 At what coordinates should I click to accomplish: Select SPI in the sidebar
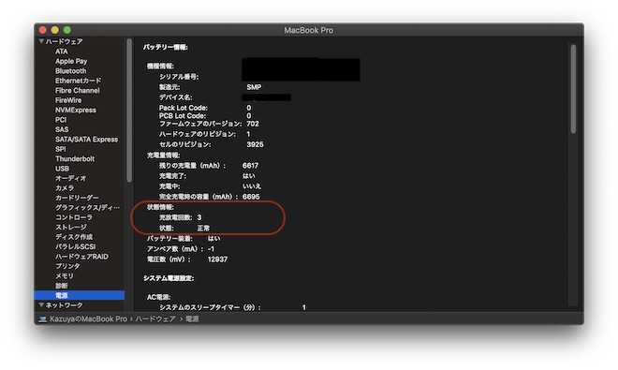[x=60, y=149]
